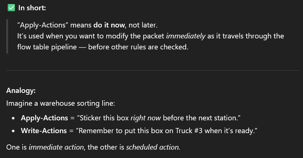The height and width of the screenshot is (158, 303).
Task: Click the bold "do it now" text
Action: coord(110,26)
